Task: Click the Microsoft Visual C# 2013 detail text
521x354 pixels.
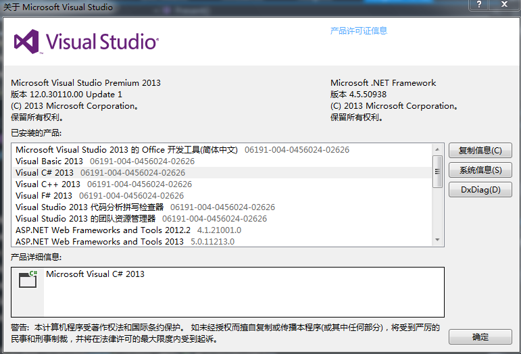Action: pos(95,274)
